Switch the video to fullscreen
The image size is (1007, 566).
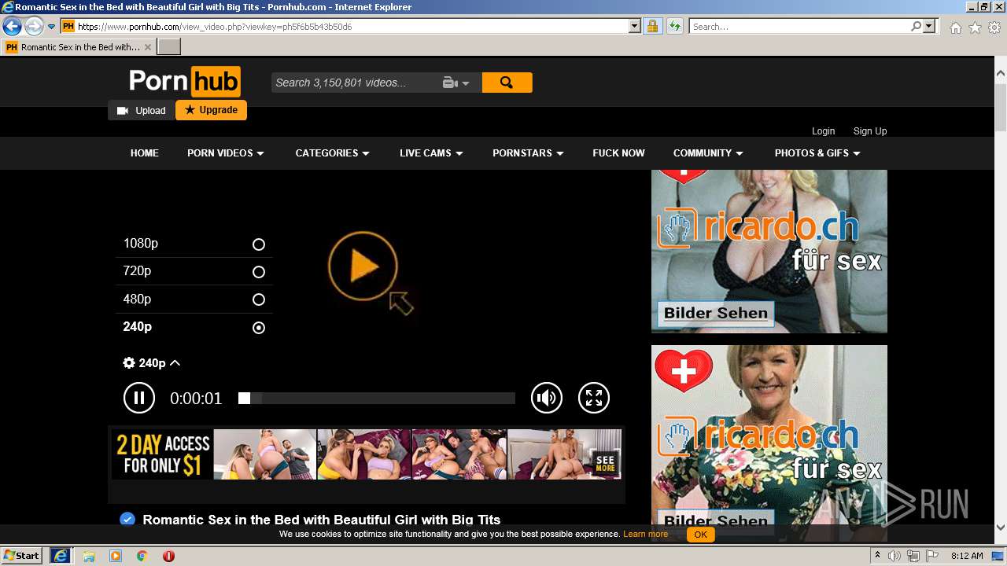pos(594,398)
